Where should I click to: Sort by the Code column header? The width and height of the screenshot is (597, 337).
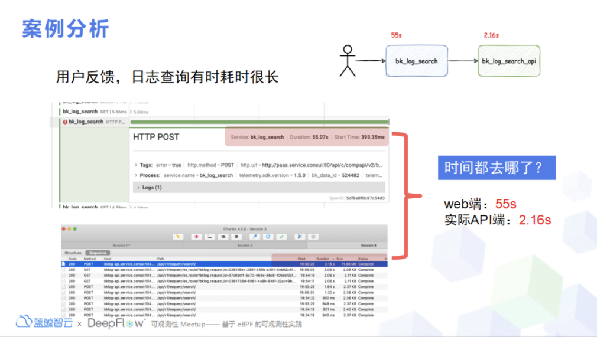coord(72,259)
